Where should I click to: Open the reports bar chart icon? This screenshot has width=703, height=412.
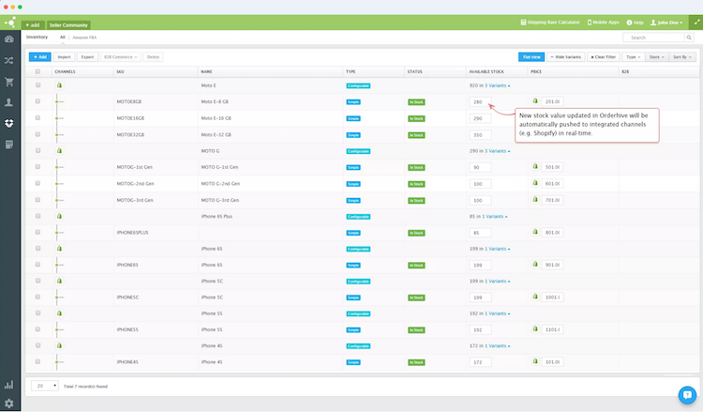click(9, 385)
